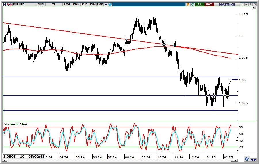Screen dimensions: 259x164
Task: Click the 1.075 price axis label
Action: point(243,58)
